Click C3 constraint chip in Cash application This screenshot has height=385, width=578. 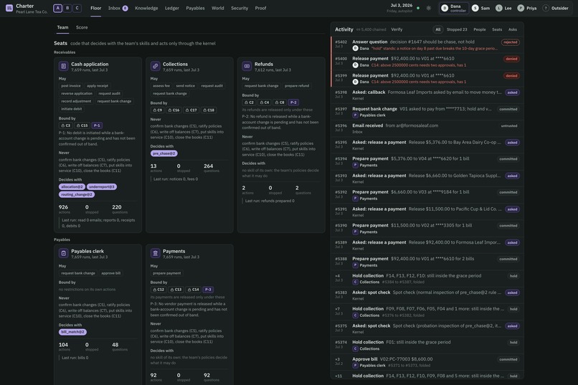tap(65, 125)
